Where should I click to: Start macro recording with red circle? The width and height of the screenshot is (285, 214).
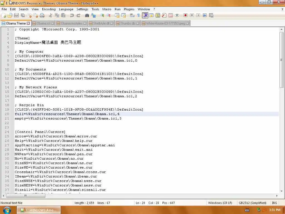[x=185, y=16]
